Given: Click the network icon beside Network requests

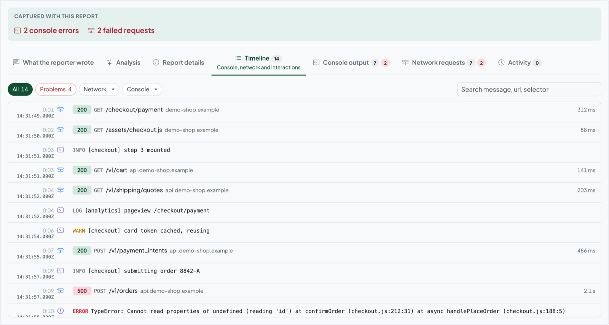Looking at the screenshot, I should 405,62.
